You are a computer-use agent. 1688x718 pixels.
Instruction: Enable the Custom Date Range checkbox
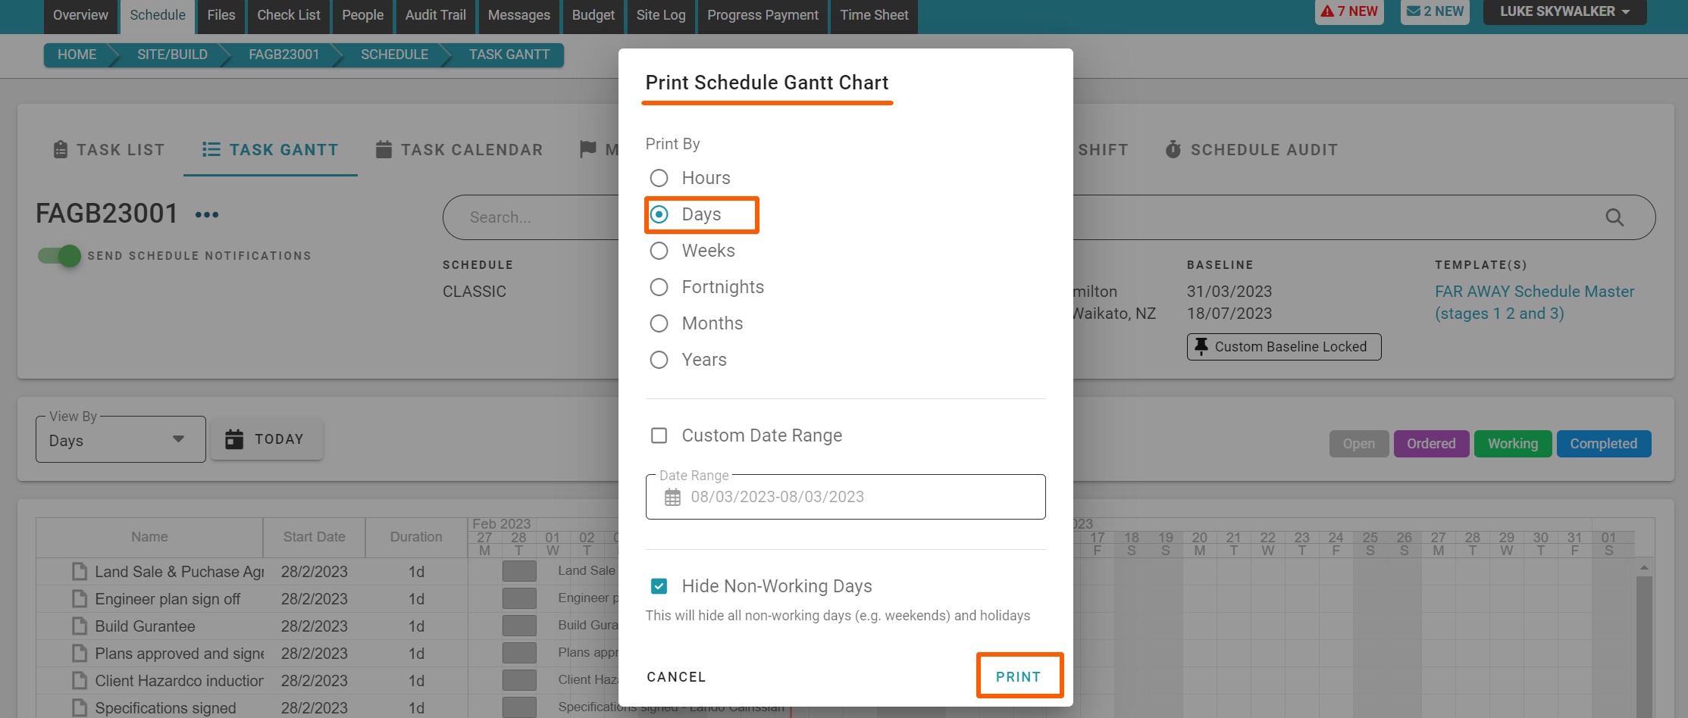[x=659, y=435]
